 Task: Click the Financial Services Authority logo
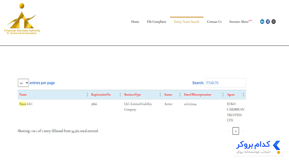click(22, 19)
